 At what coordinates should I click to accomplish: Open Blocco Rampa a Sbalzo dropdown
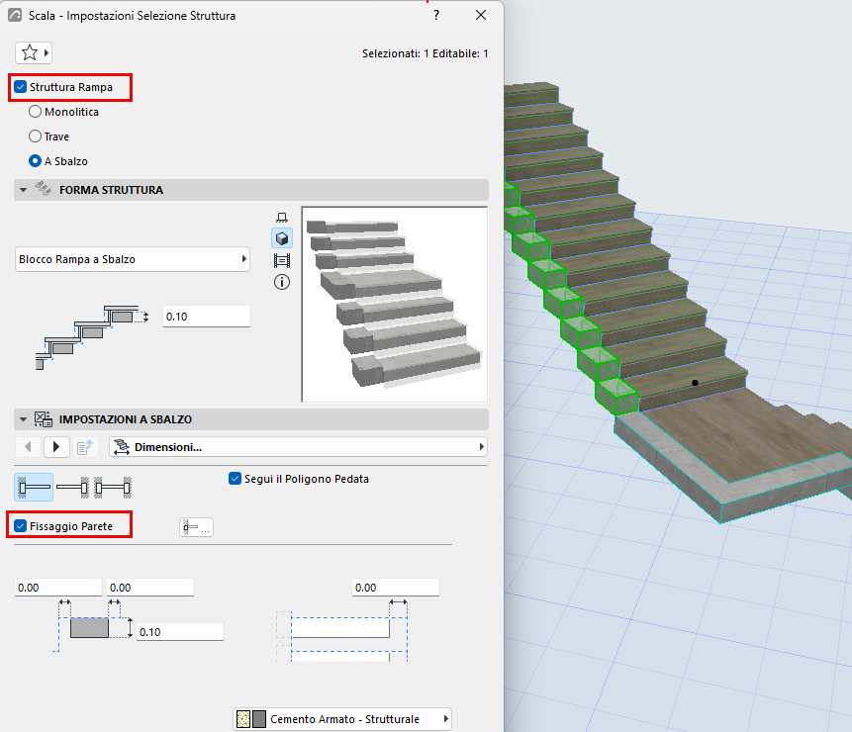[x=133, y=259]
